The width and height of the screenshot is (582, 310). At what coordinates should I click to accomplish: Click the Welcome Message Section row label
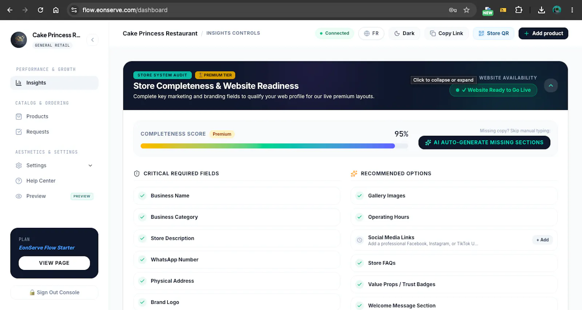[402, 306]
